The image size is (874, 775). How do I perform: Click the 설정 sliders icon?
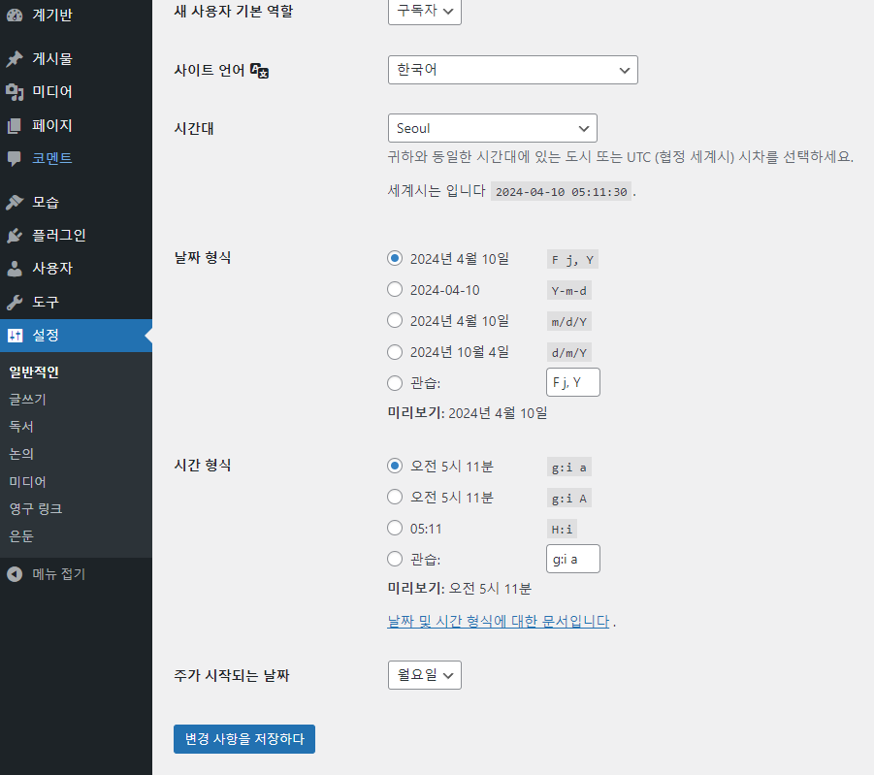click(x=16, y=336)
